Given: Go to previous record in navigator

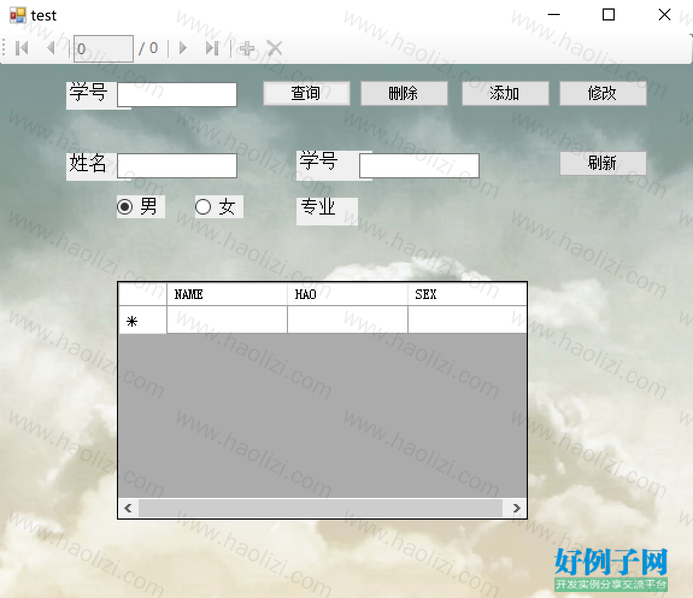Looking at the screenshot, I should tap(51, 48).
